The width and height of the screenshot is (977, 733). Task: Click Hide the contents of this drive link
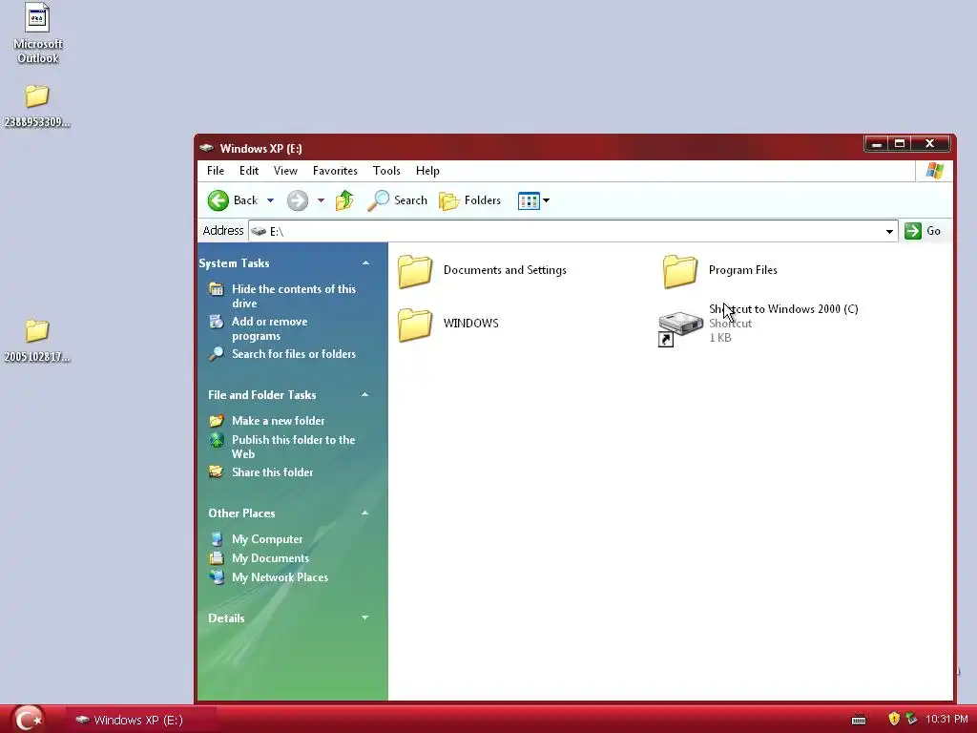click(x=294, y=296)
